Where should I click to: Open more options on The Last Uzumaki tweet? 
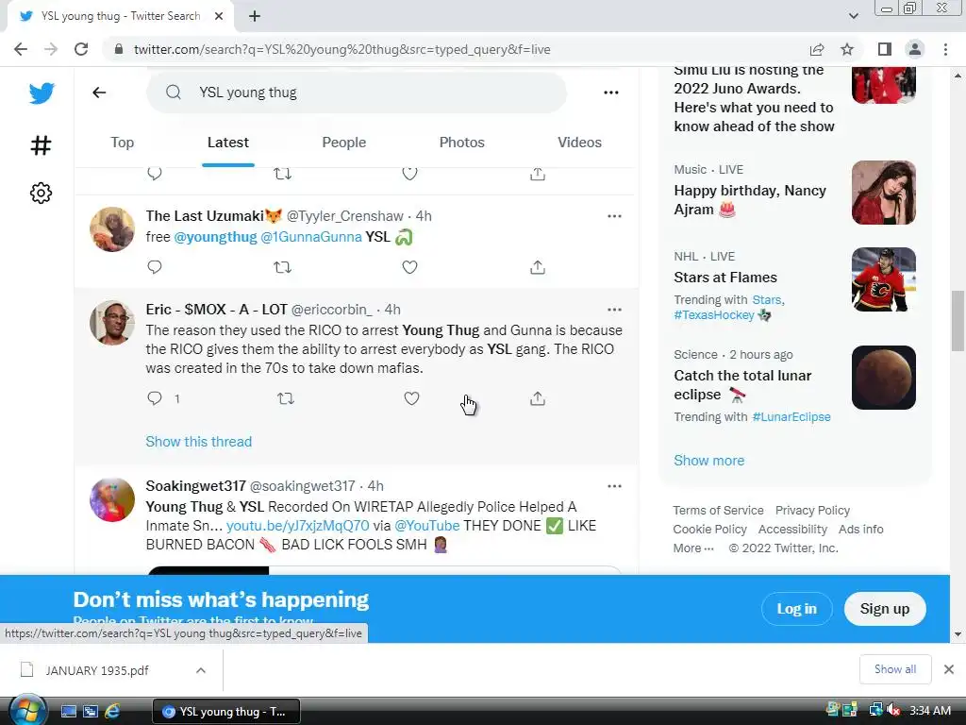click(614, 216)
